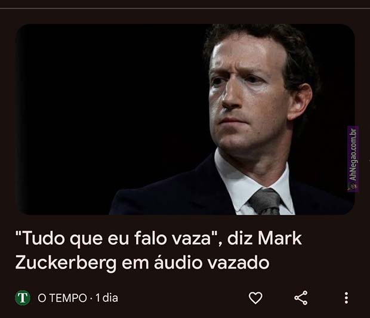Click the AhNegao.com.br watermark text
Viewport: 370px width, 318px height.
(353, 155)
